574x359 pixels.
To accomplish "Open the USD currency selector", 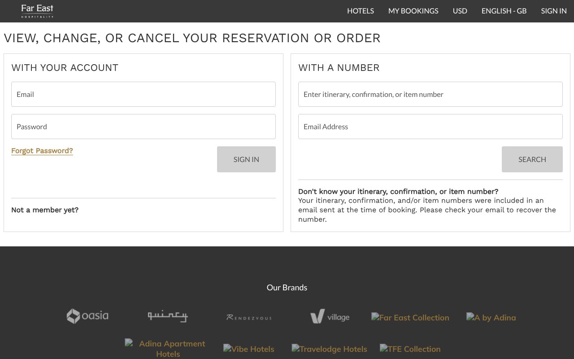I will pyautogui.click(x=460, y=11).
